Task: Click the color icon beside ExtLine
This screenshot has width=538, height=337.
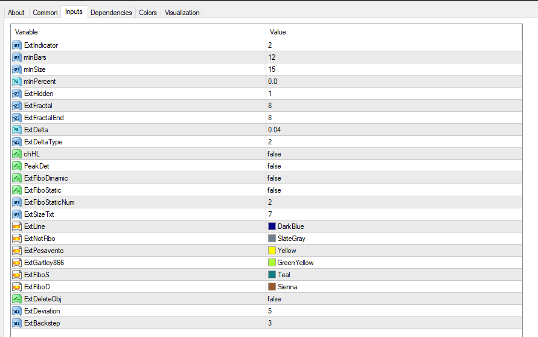Action: coord(17,226)
